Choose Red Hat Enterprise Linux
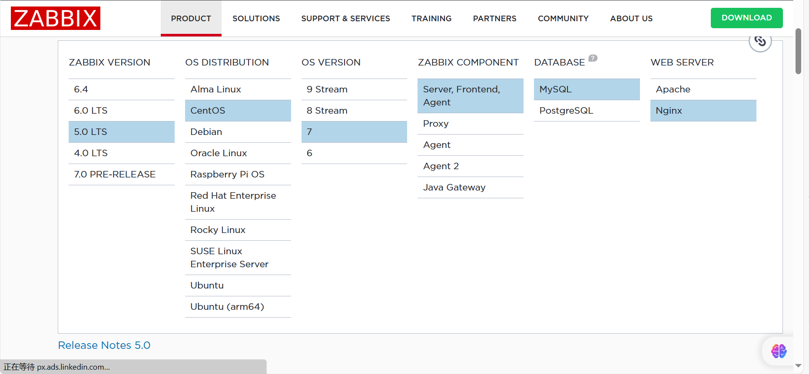Image resolution: width=809 pixels, height=374 pixels. [238, 202]
